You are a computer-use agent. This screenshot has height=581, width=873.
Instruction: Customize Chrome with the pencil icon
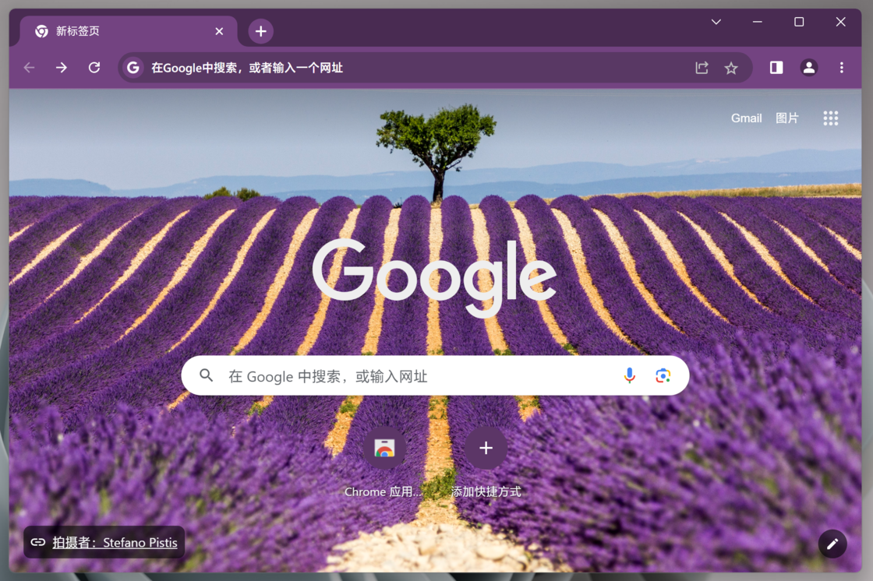(832, 544)
